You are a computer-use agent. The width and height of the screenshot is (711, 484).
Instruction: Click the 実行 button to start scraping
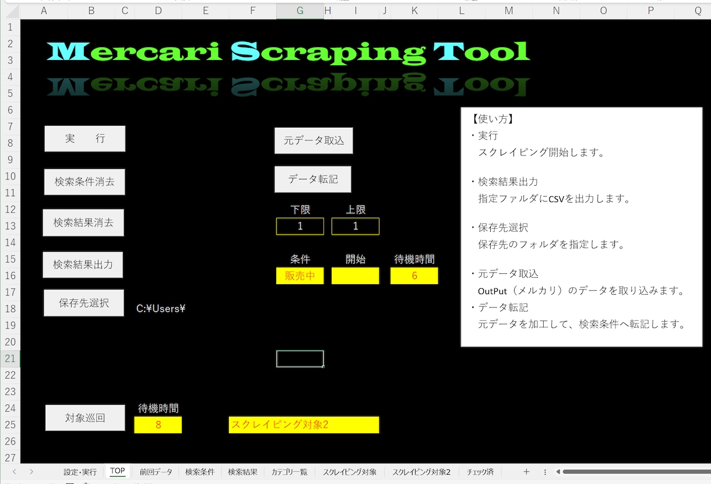click(85, 139)
